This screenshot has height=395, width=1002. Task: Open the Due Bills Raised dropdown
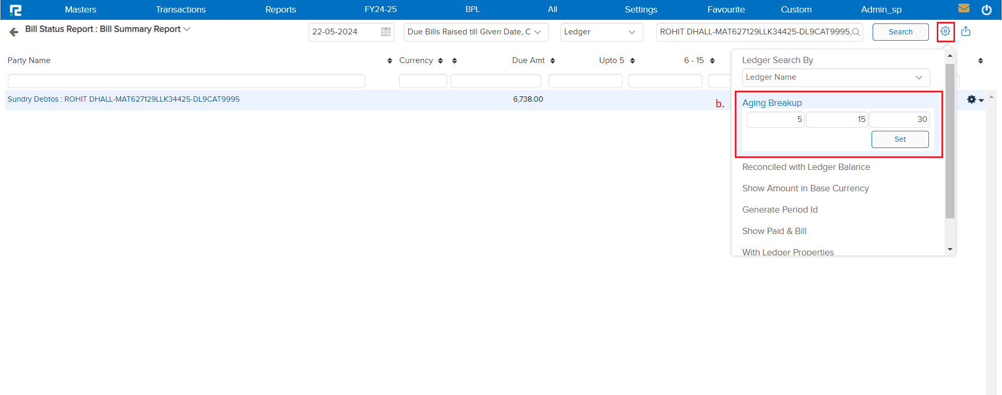(475, 32)
